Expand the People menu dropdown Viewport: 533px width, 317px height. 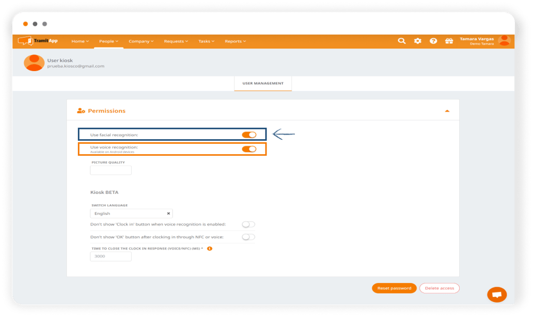[x=108, y=41]
